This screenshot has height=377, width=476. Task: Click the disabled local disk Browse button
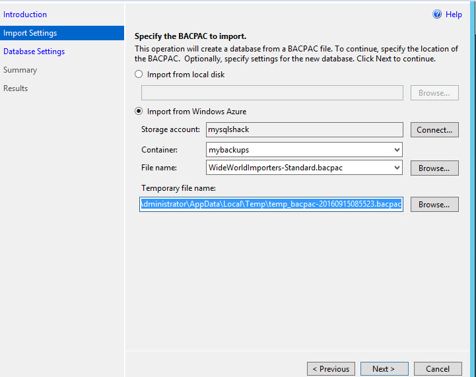[x=434, y=93]
